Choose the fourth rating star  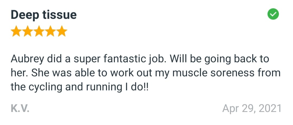pyautogui.click(x=50, y=31)
